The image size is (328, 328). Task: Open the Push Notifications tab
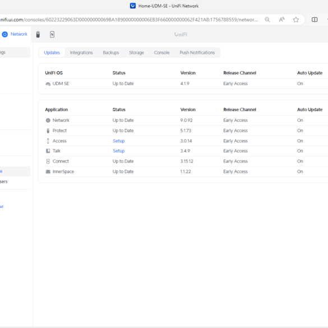(x=197, y=53)
